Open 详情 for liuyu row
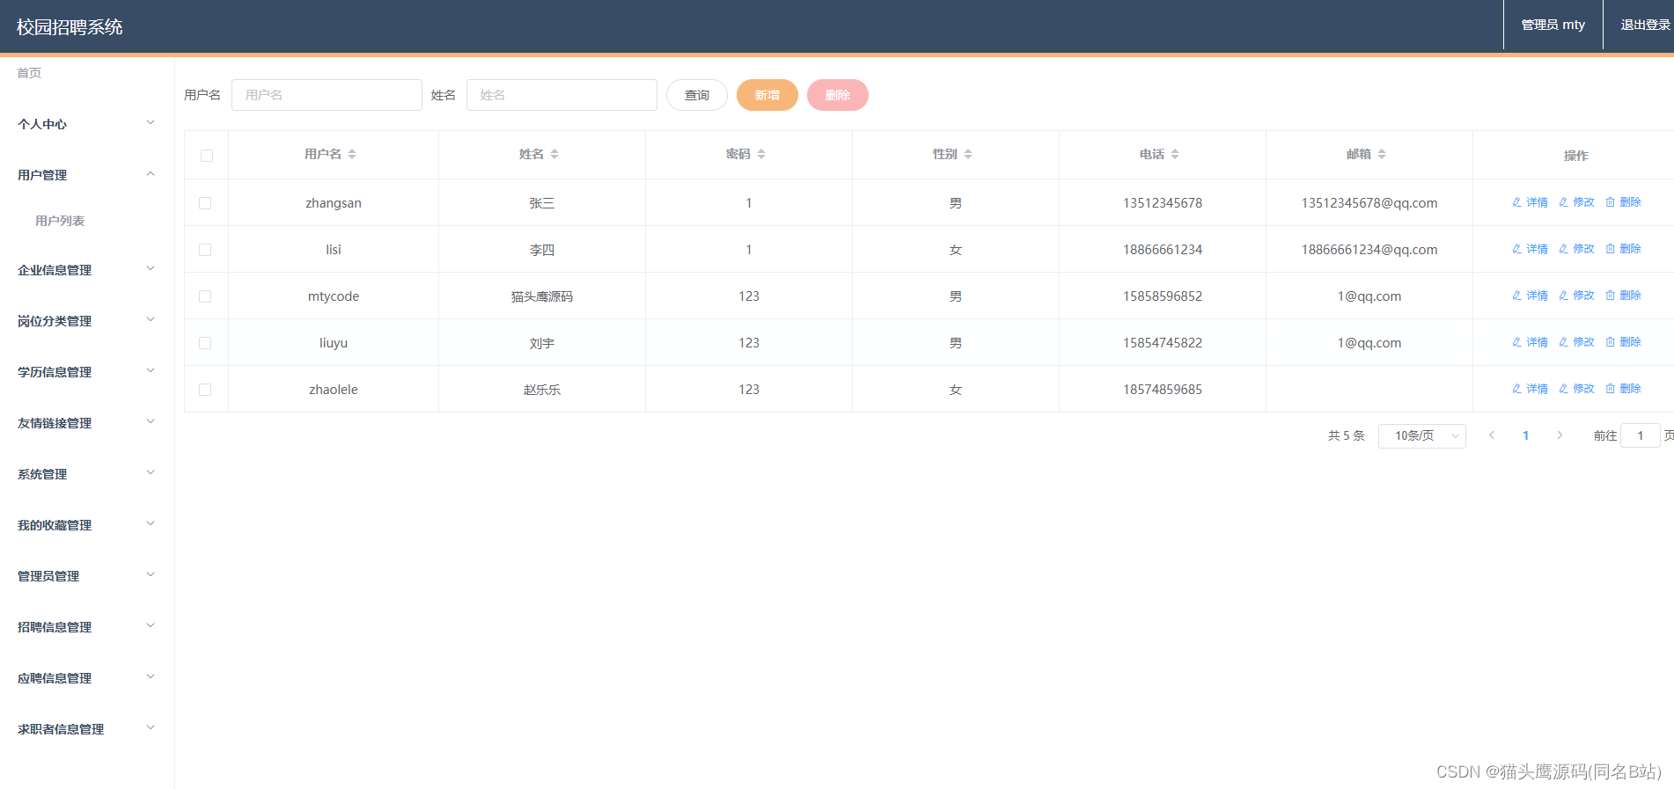Screen dimensions: 1674x789 [x=1530, y=342]
